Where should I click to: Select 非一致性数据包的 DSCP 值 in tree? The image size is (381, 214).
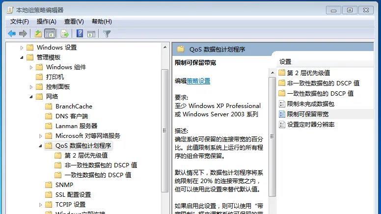coord(101,165)
